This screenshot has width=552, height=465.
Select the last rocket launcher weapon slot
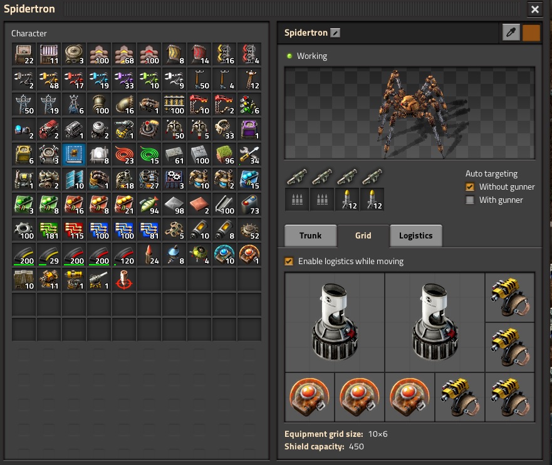click(x=372, y=176)
